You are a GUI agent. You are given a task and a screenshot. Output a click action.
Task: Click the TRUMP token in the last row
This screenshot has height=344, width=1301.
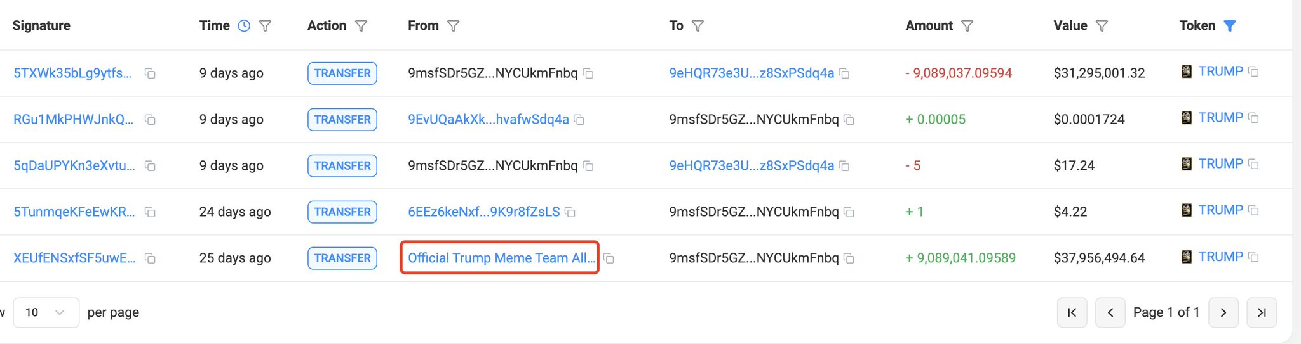(1220, 257)
